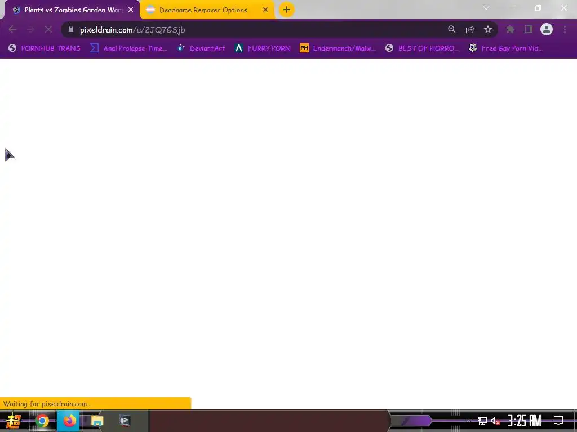Restore down the browser window
Screen dimensions: 577x432
click(538, 8)
